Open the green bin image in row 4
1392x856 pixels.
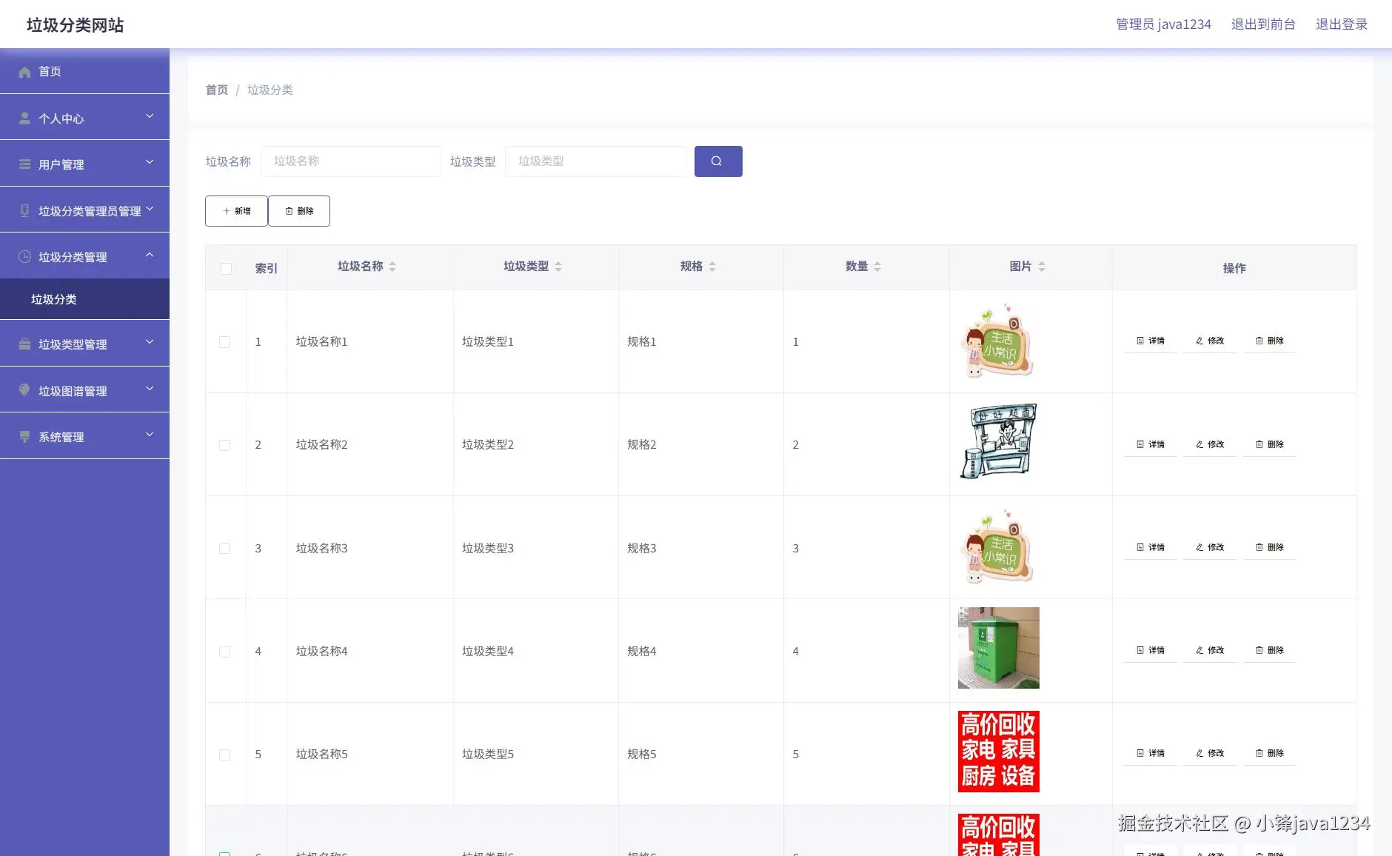(999, 648)
